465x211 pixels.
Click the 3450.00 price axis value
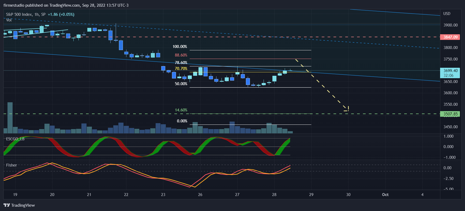point(451,127)
